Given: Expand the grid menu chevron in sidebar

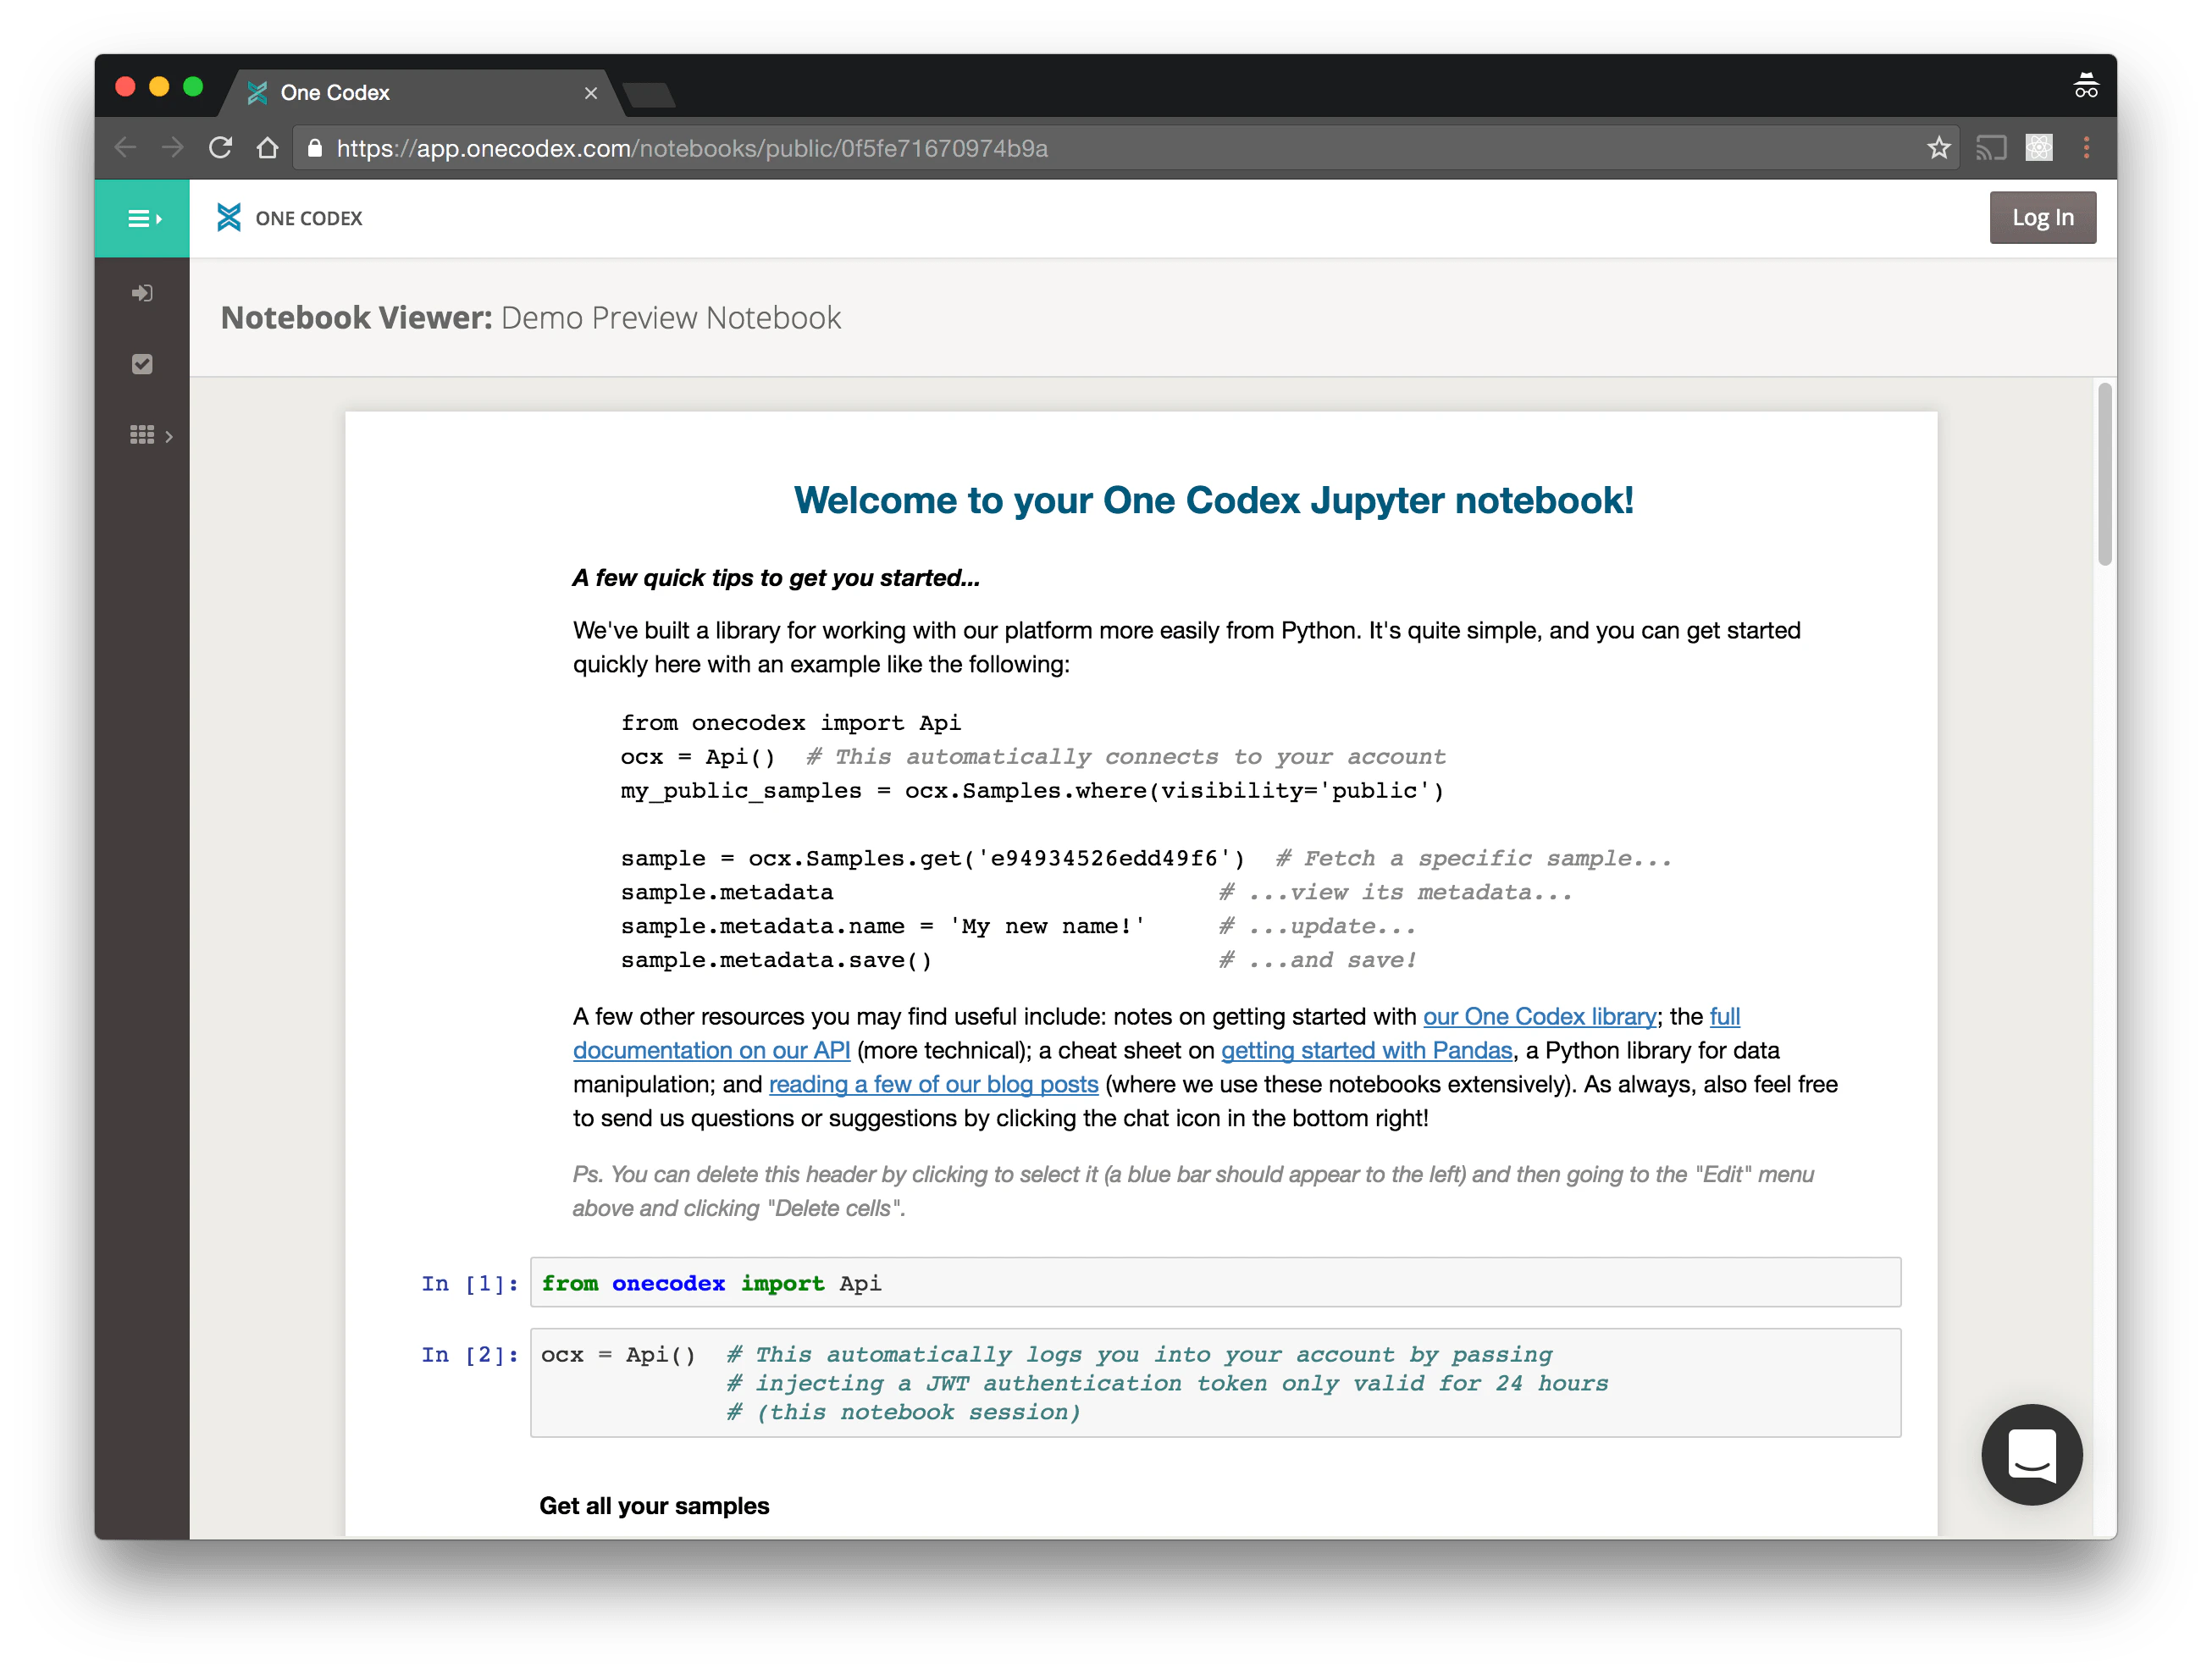Looking at the screenshot, I should tap(169, 436).
